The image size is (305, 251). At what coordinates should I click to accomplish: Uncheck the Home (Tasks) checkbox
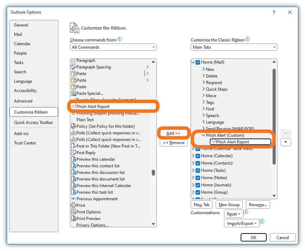coord(198,170)
